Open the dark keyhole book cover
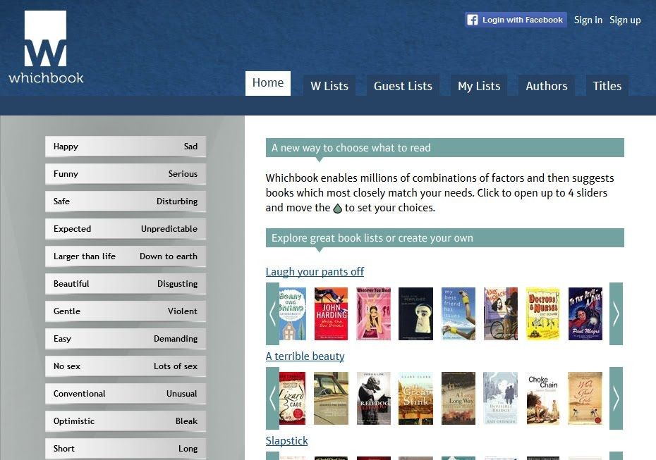 tap(415, 313)
